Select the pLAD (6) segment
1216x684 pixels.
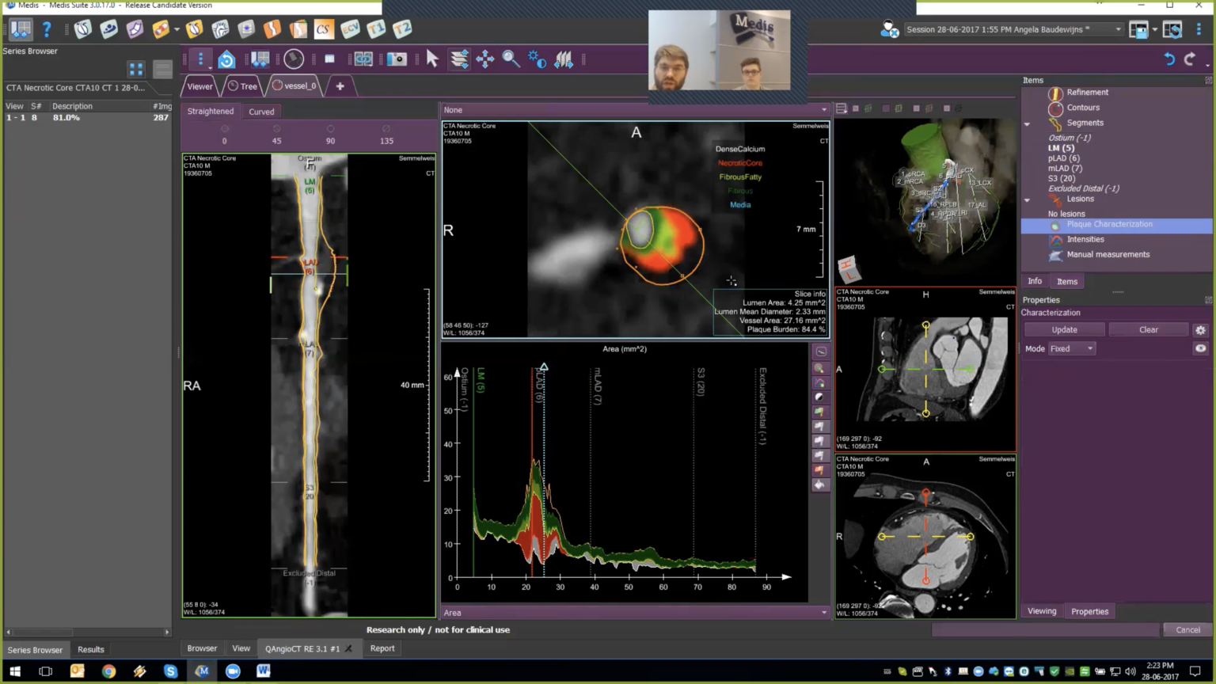pos(1063,158)
